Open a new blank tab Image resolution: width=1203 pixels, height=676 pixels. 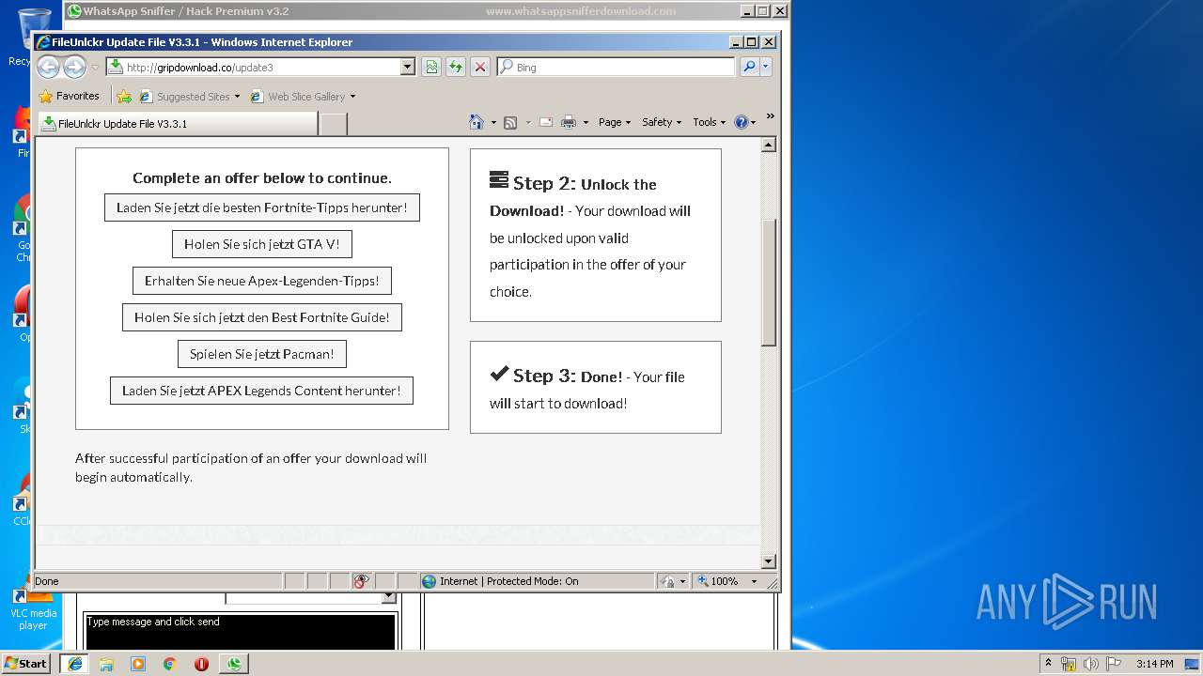pos(334,123)
